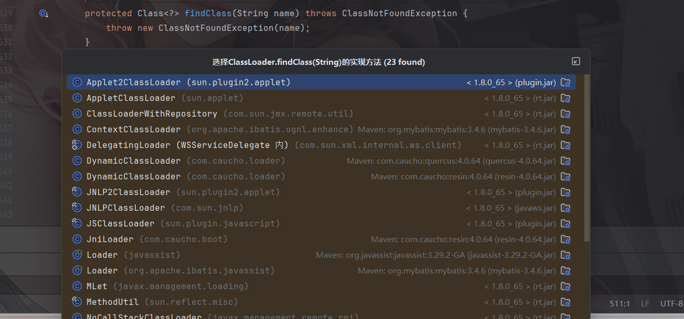Click the library icon on the AppletClassLoader row
Image resolution: width=684 pixels, height=319 pixels.
(565, 98)
